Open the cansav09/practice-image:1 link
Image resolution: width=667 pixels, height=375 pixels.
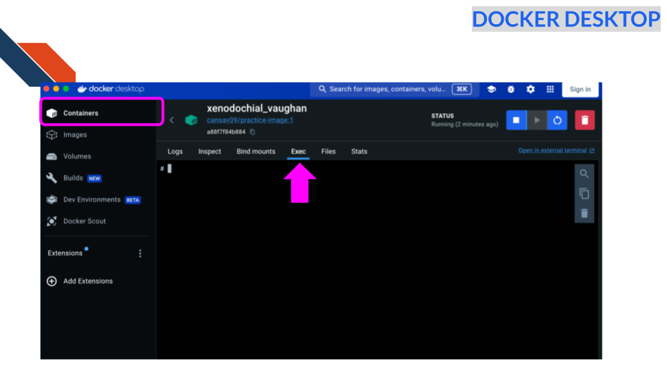250,120
